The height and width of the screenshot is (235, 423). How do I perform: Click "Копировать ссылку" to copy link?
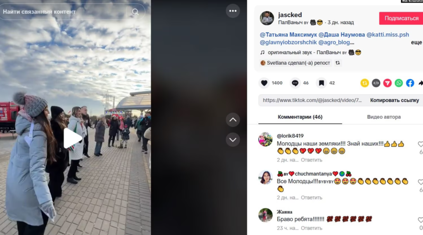point(394,100)
